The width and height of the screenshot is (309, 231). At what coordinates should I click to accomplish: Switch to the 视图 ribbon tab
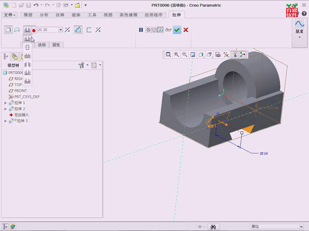coord(108,15)
